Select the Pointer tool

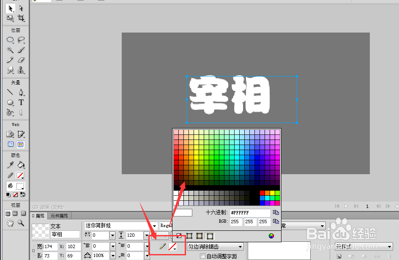point(10,8)
